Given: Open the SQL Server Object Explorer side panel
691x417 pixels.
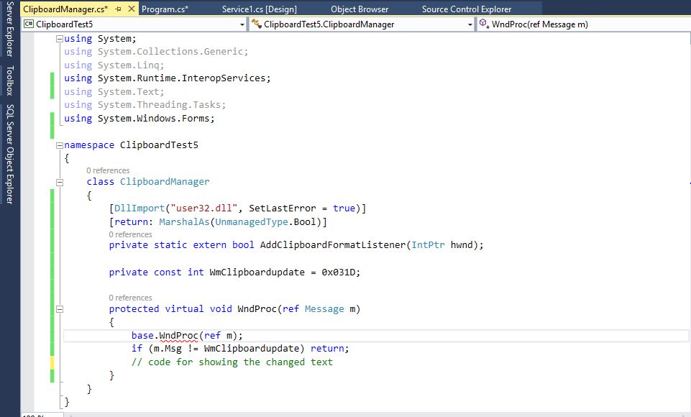Looking at the screenshot, I should tap(9, 155).
